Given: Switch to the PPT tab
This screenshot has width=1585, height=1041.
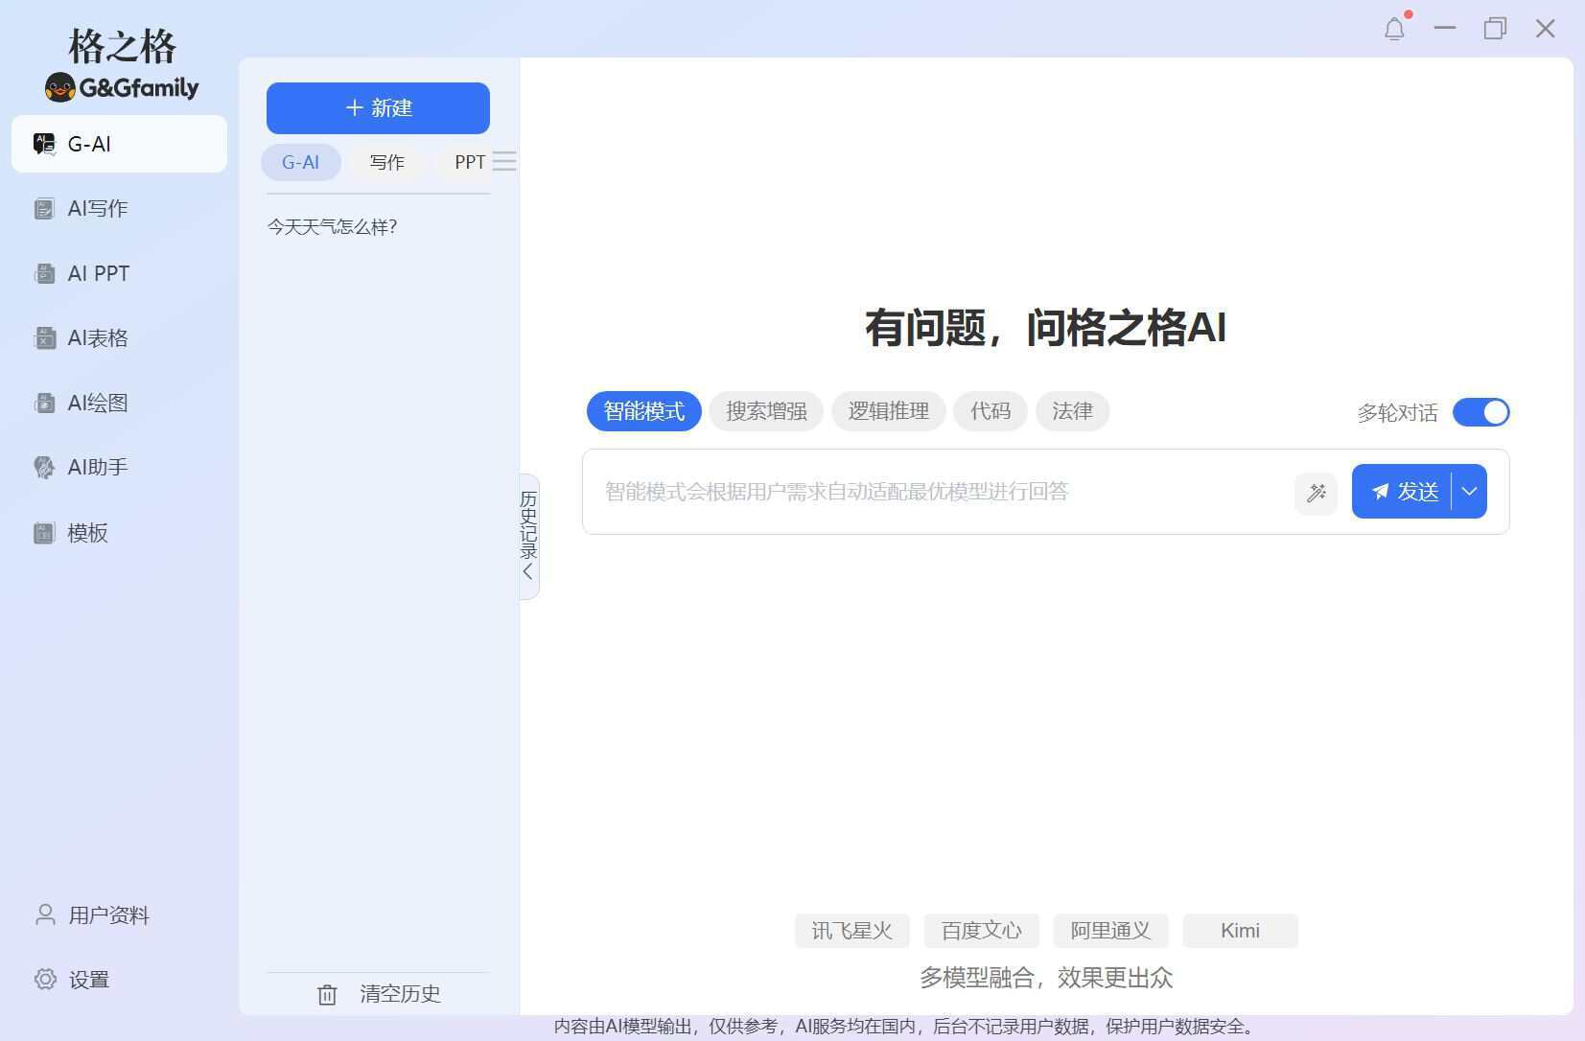Looking at the screenshot, I should (469, 162).
